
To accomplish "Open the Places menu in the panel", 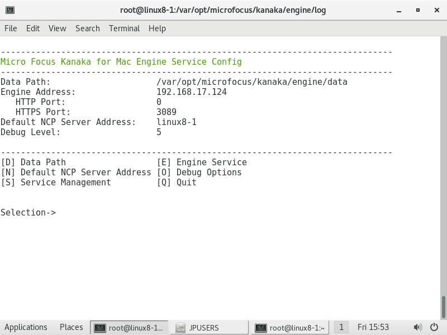I will (x=72, y=327).
